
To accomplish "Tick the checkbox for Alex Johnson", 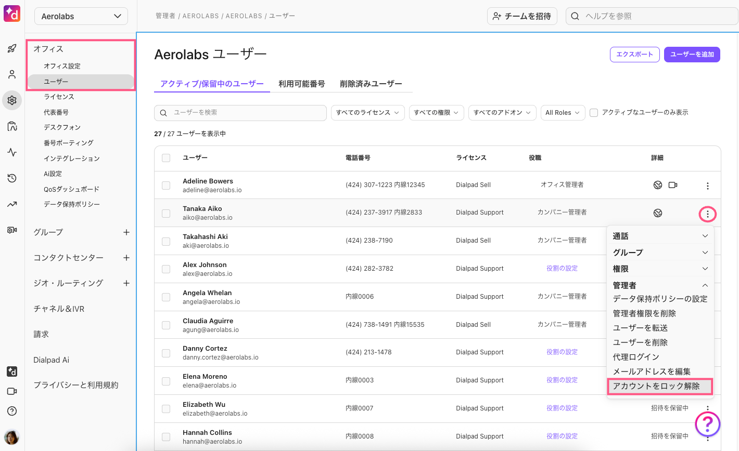I will pos(166,269).
